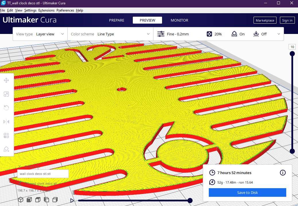Click the horizontal path slider handle
298x206 pixels.
190,201
